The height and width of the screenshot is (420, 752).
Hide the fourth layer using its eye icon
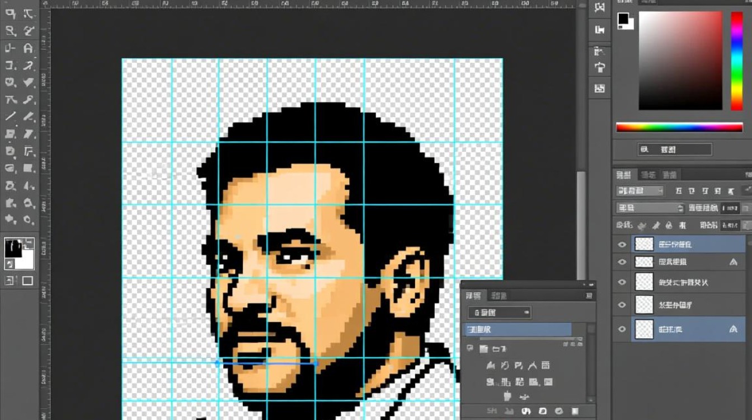click(x=622, y=305)
